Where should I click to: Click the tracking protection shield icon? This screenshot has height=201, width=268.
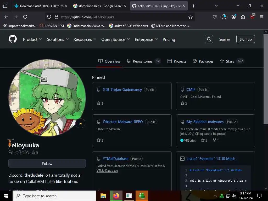click(49, 17)
